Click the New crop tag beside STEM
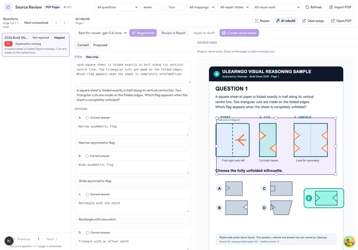The image size is (358, 250). (92, 57)
